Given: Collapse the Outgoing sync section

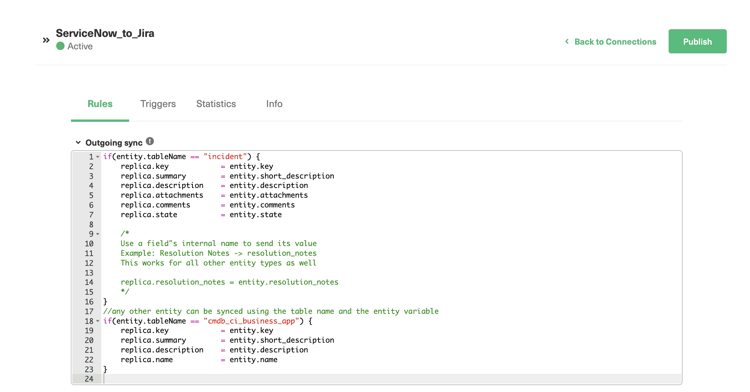Looking at the screenshot, I should pyautogui.click(x=78, y=142).
